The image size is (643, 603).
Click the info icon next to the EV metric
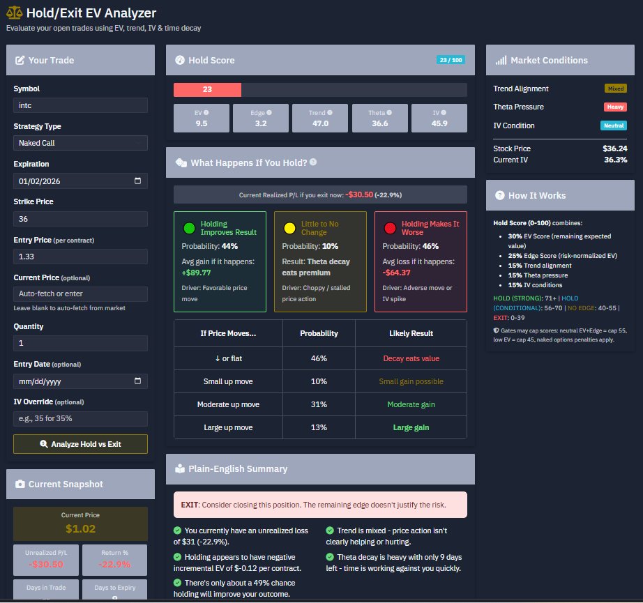204,113
